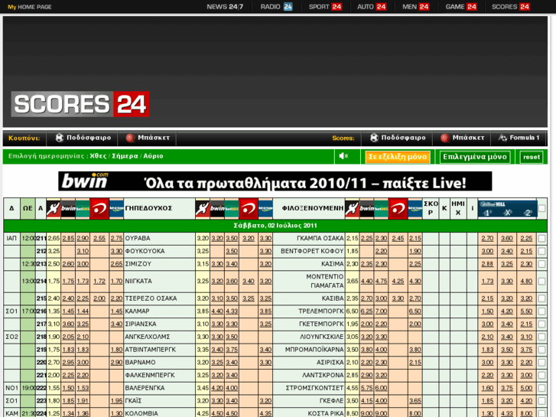Image resolution: width=556 pixels, height=417 pixels.
Task: Tick the checkbox for match 220 ΒΑΡΝΑΜΟ
Action: 541,363
